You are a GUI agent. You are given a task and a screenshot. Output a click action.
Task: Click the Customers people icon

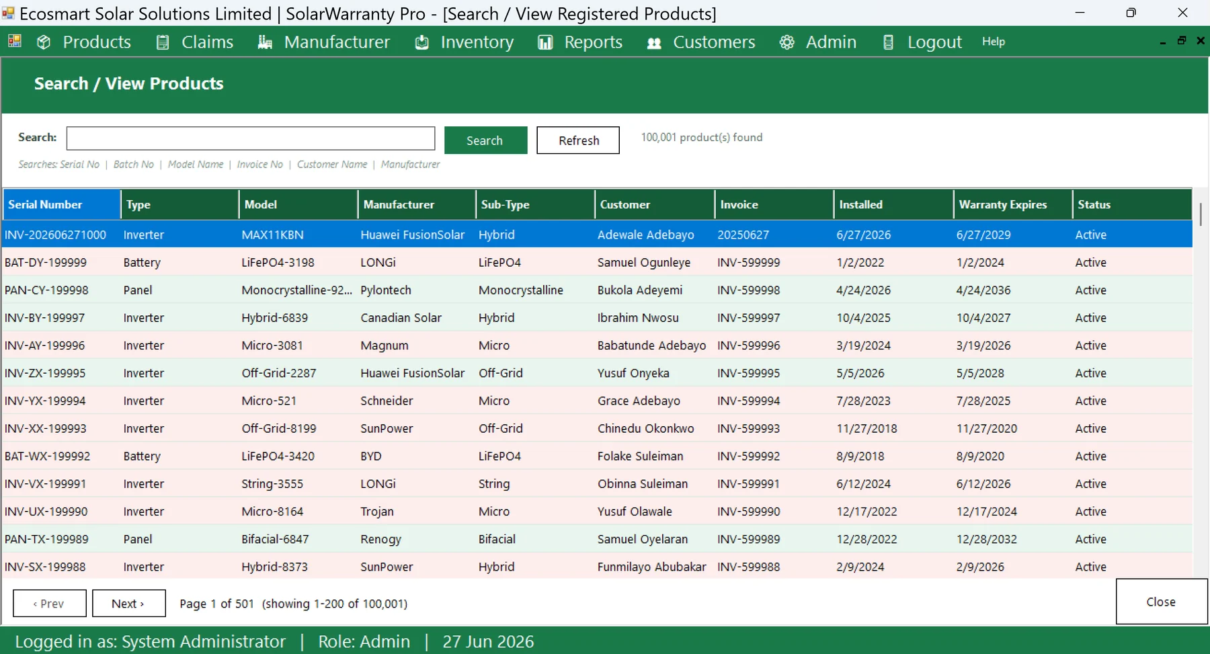654,43
